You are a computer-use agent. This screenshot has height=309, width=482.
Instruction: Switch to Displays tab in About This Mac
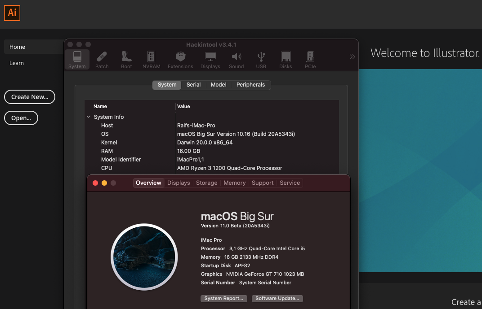point(179,183)
